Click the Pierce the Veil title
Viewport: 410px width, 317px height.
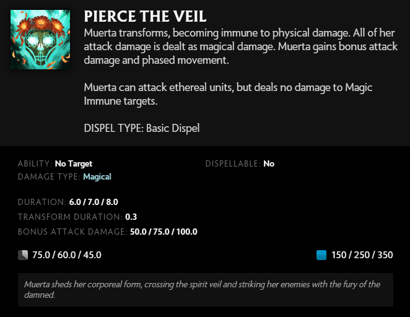(x=145, y=16)
